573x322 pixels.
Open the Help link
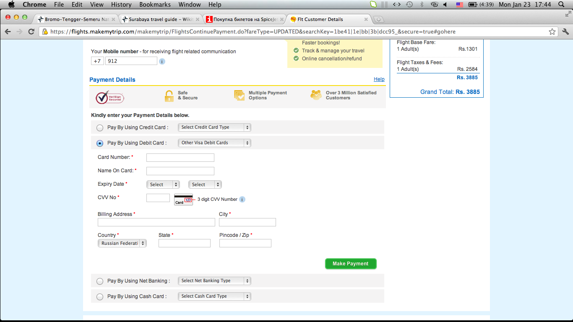[x=379, y=79]
